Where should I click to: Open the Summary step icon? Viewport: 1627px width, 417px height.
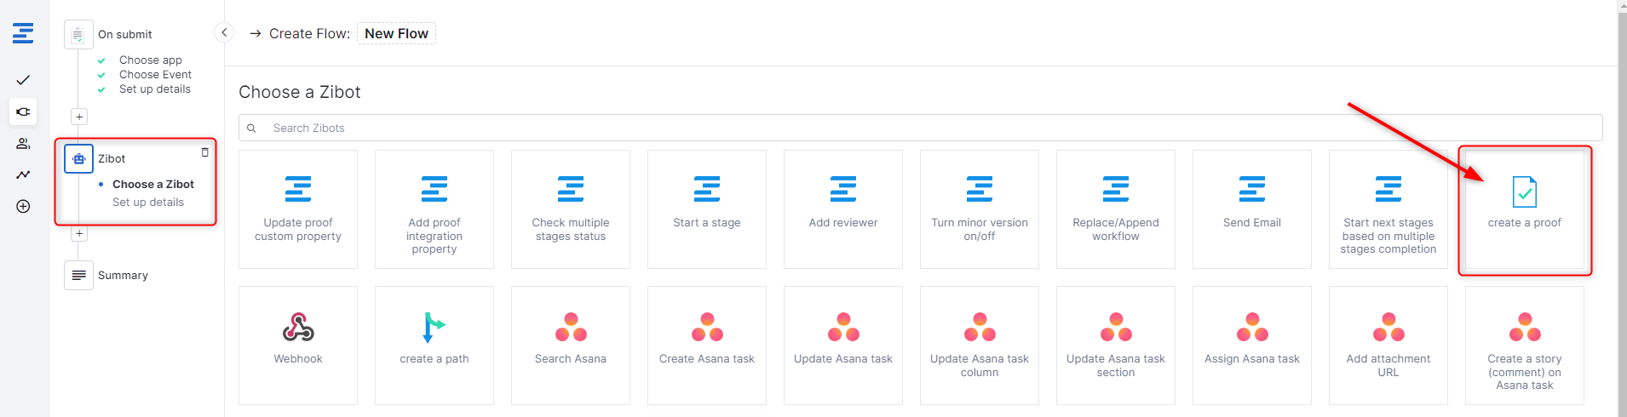(x=78, y=275)
